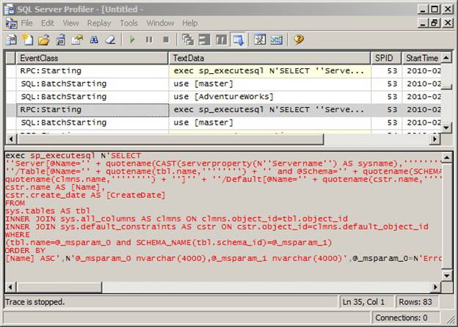The image size is (458, 327).
Task: Minimize the inner trace document window
Action: [x=422, y=23]
